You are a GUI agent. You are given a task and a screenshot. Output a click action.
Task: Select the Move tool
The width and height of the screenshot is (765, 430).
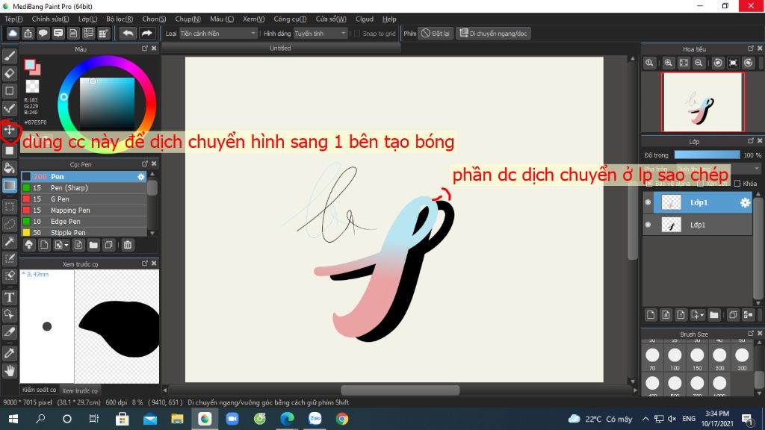(x=9, y=130)
